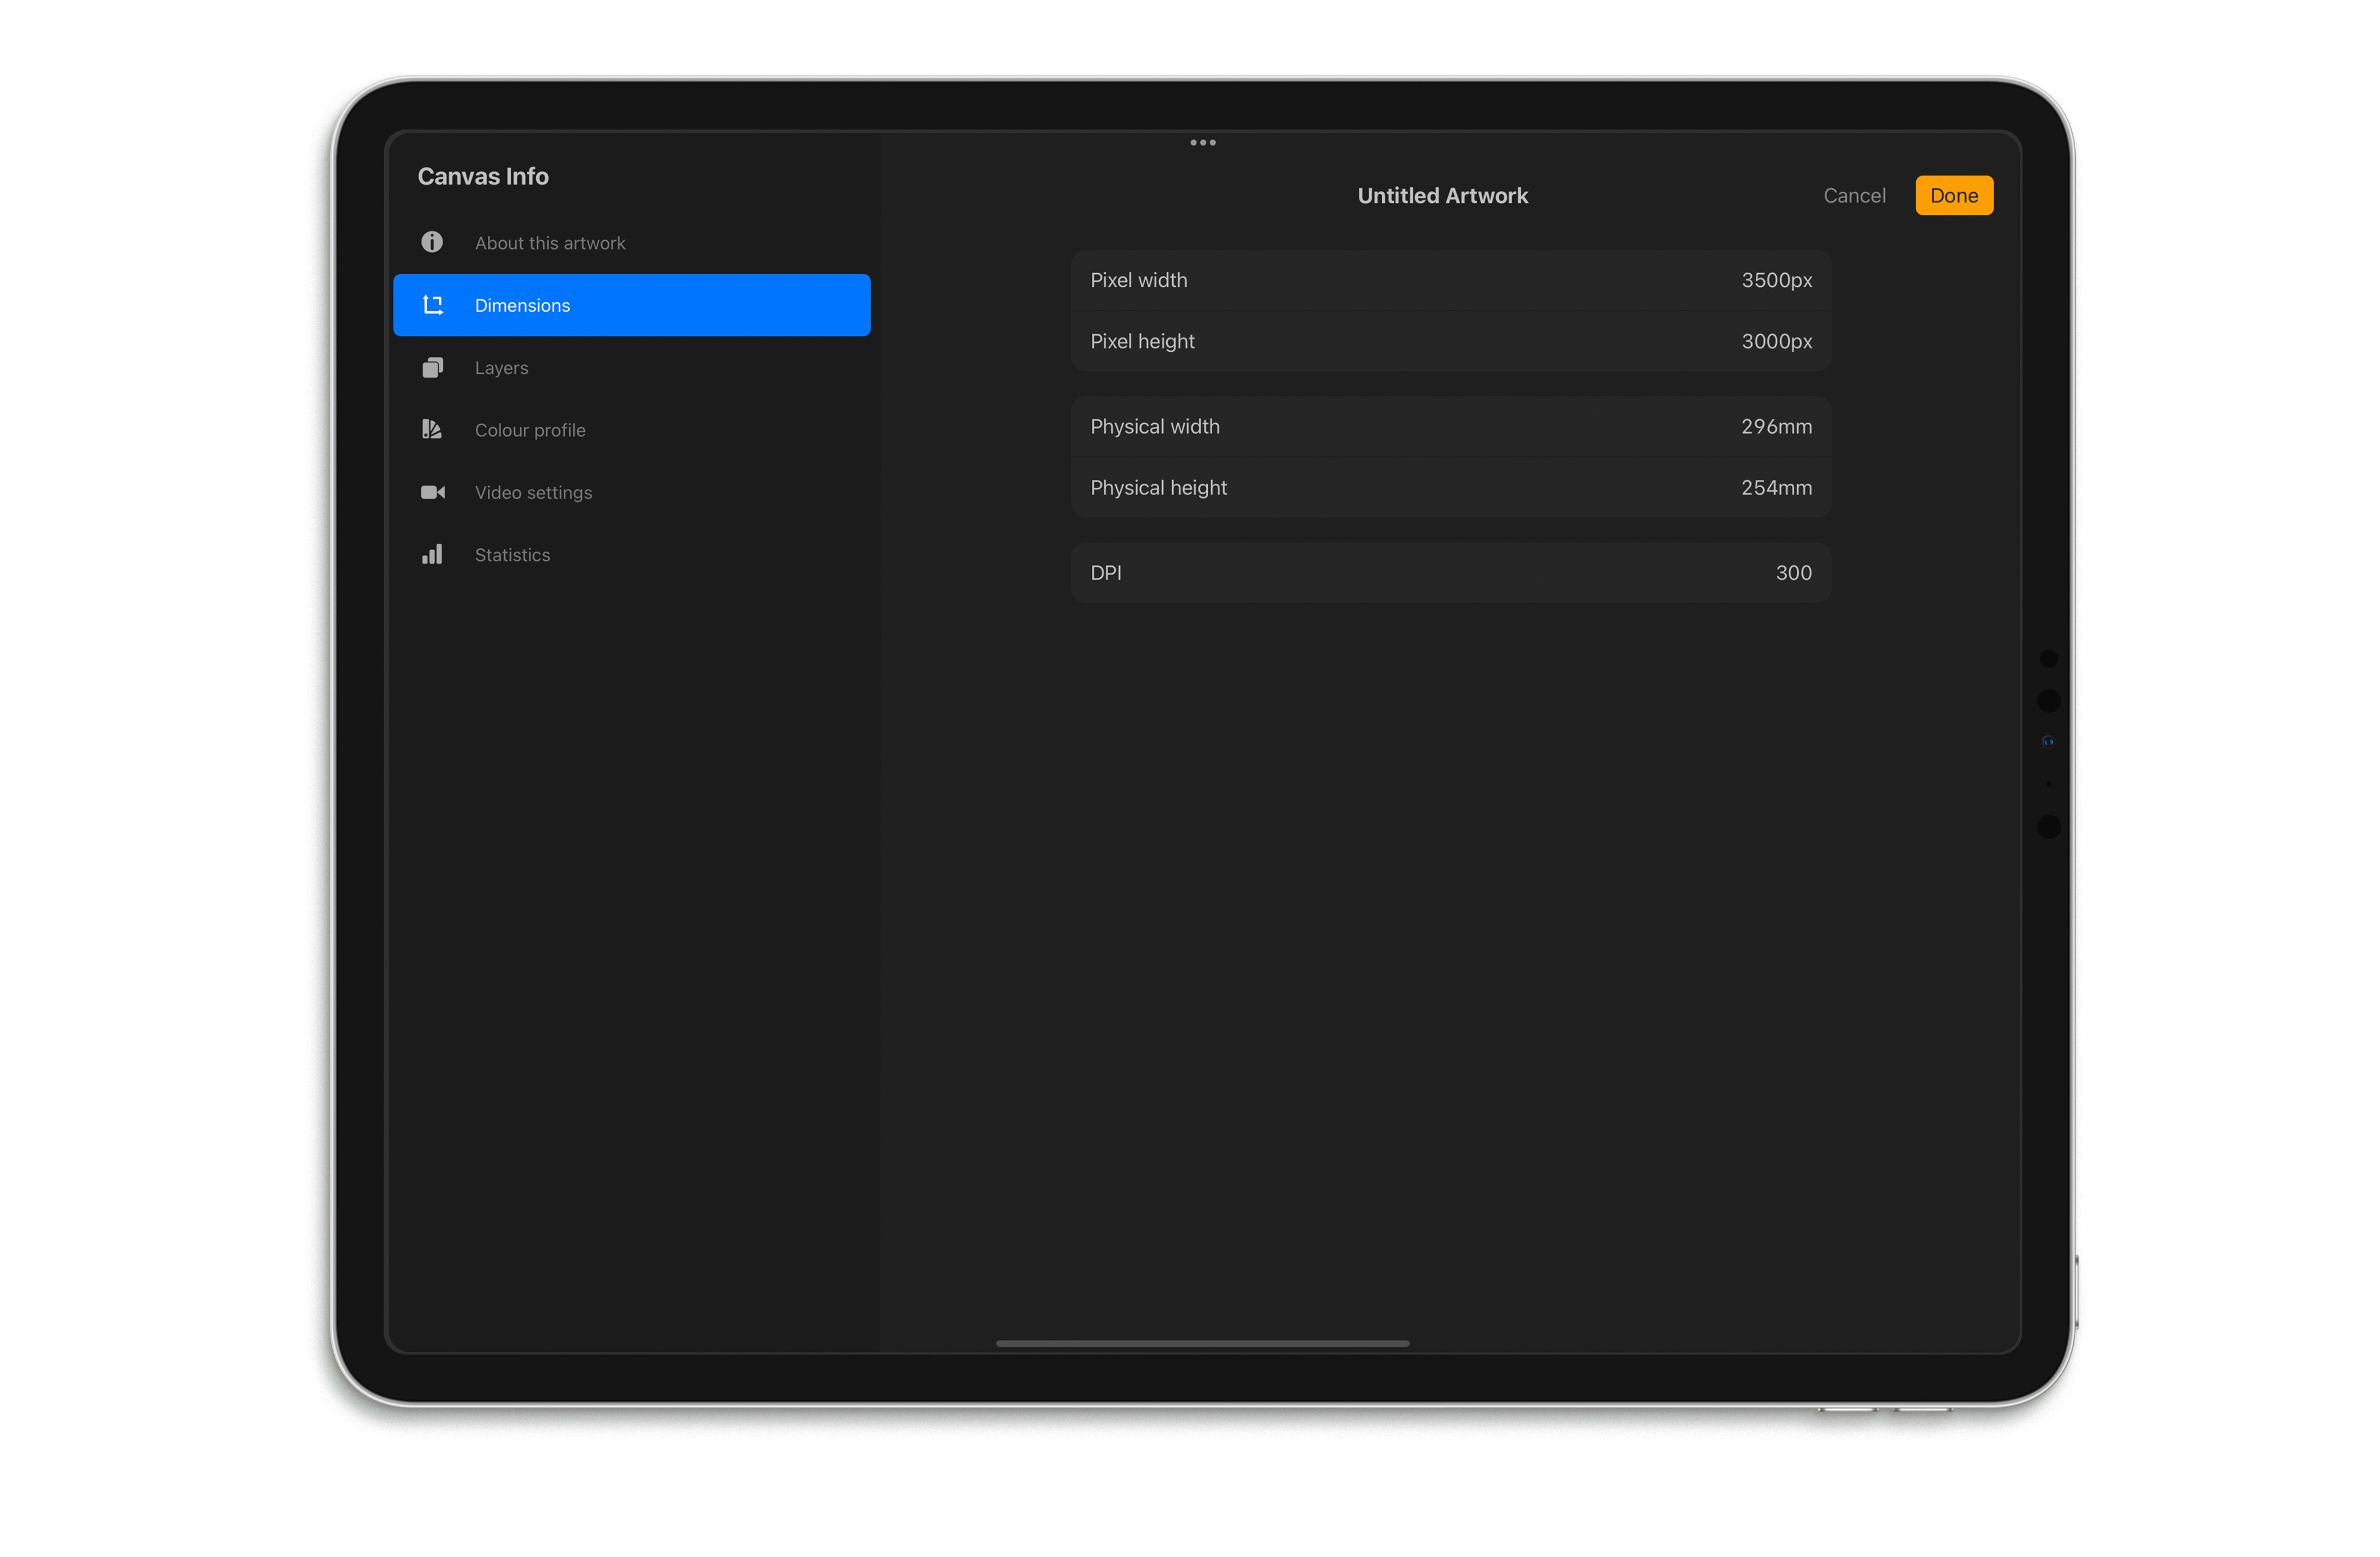
Task: Click the colour profile swatch icon
Action: tap(432, 429)
